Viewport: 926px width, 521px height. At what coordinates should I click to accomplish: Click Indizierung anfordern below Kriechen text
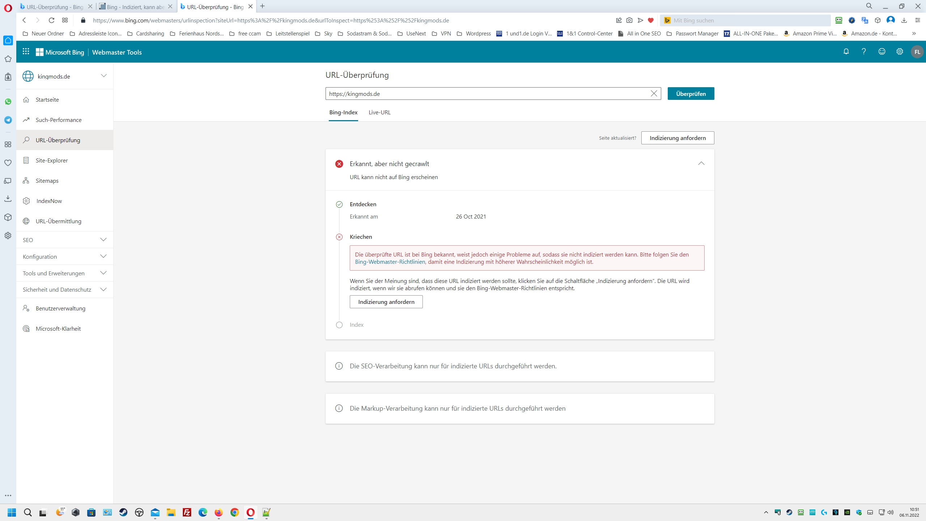click(386, 302)
